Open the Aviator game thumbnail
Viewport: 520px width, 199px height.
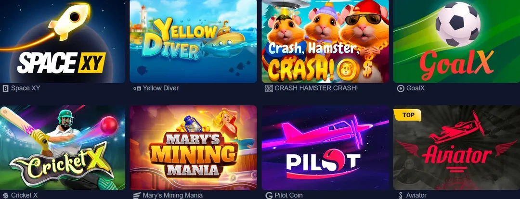coord(456,148)
